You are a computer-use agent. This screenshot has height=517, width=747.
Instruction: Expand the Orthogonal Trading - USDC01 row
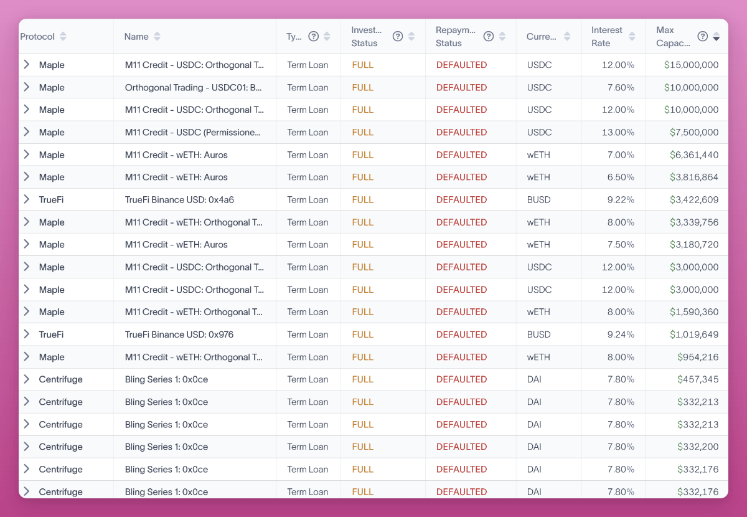(27, 87)
